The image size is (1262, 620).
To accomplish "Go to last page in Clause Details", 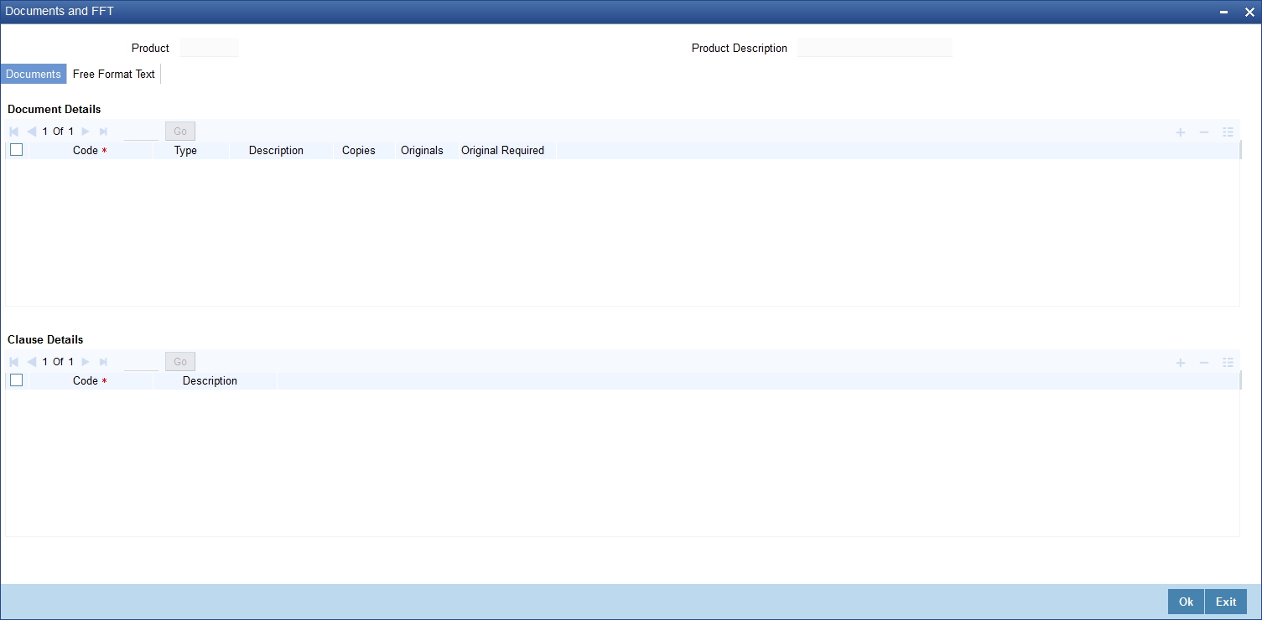I will [x=103, y=362].
